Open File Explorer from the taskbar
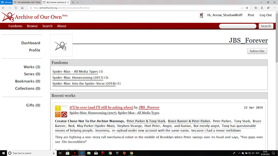278x156 pixels. click(x=89, y=153)
